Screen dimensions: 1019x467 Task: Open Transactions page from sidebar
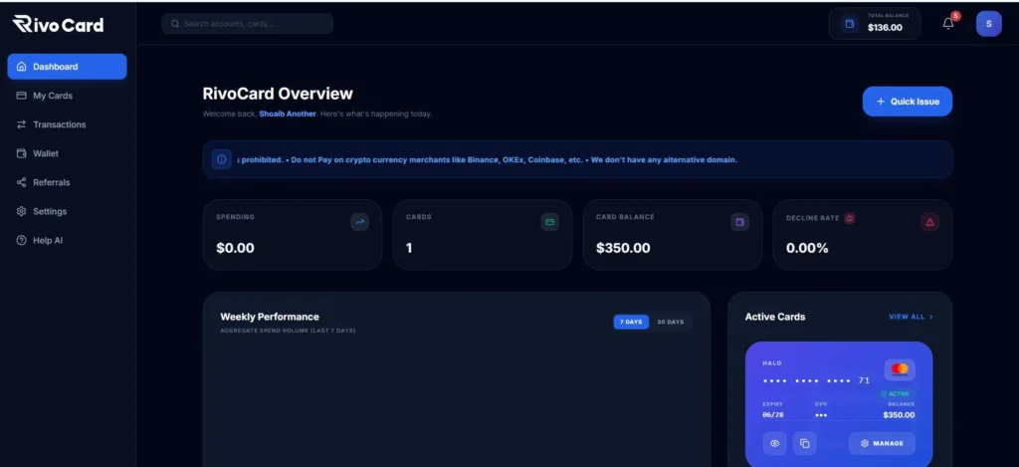(x=67, y=124)
